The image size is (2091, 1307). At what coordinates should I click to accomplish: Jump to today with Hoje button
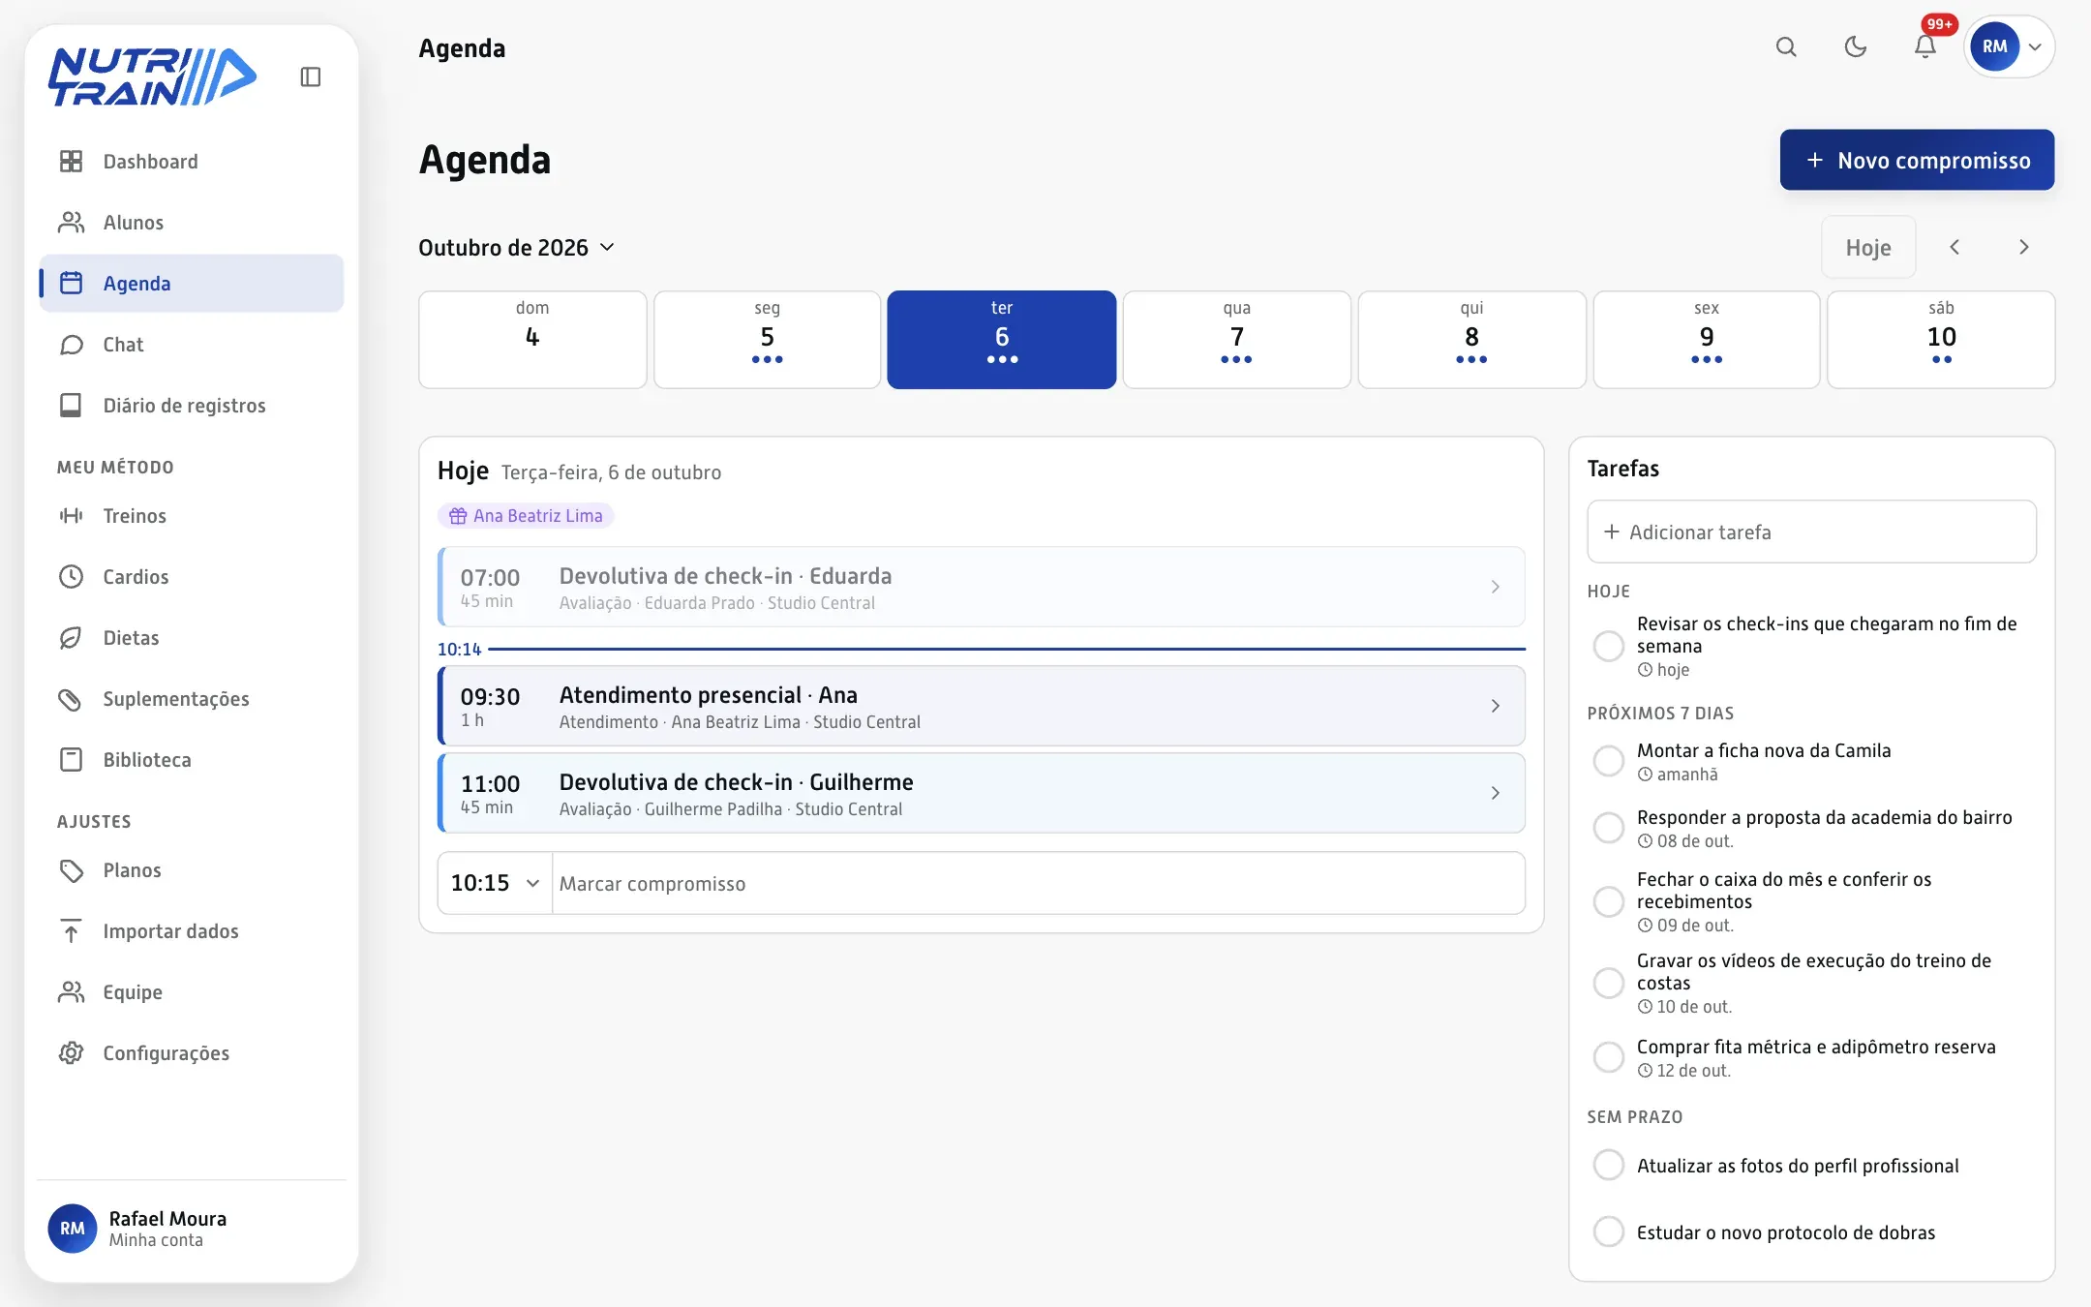(x=1868, y=247)
